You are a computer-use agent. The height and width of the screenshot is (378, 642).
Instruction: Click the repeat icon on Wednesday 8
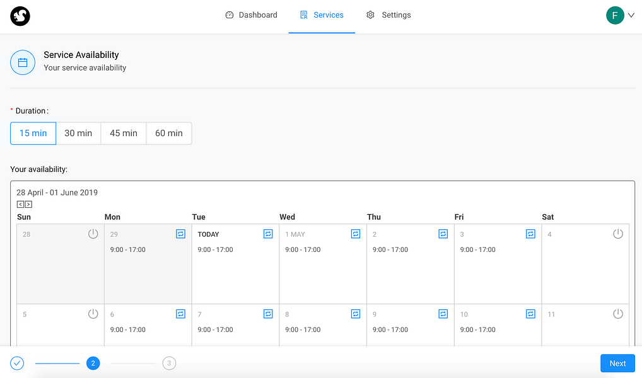tap(356, 314)
